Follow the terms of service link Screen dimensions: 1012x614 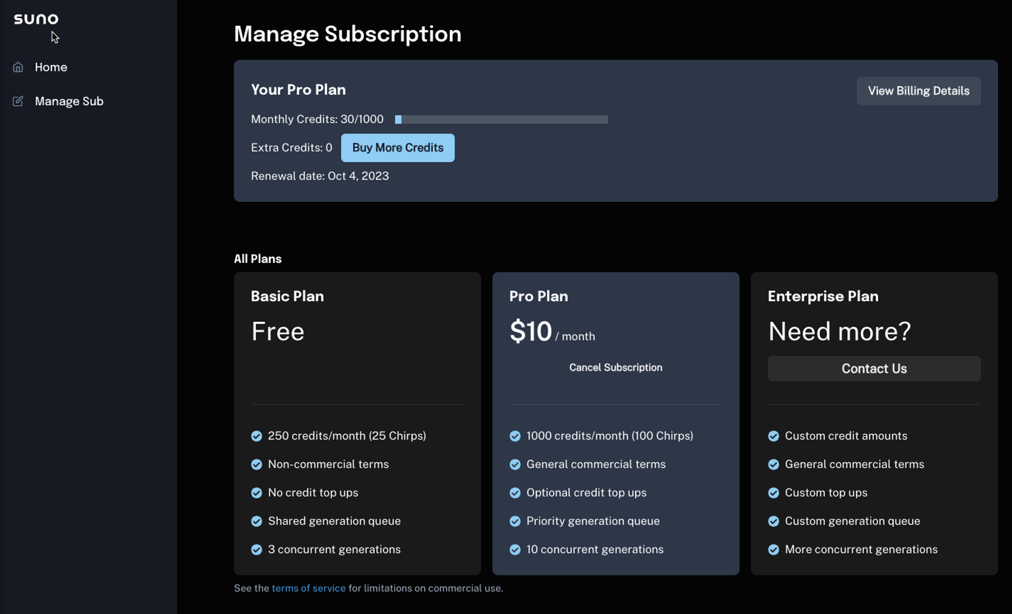[x=309, y=588]
